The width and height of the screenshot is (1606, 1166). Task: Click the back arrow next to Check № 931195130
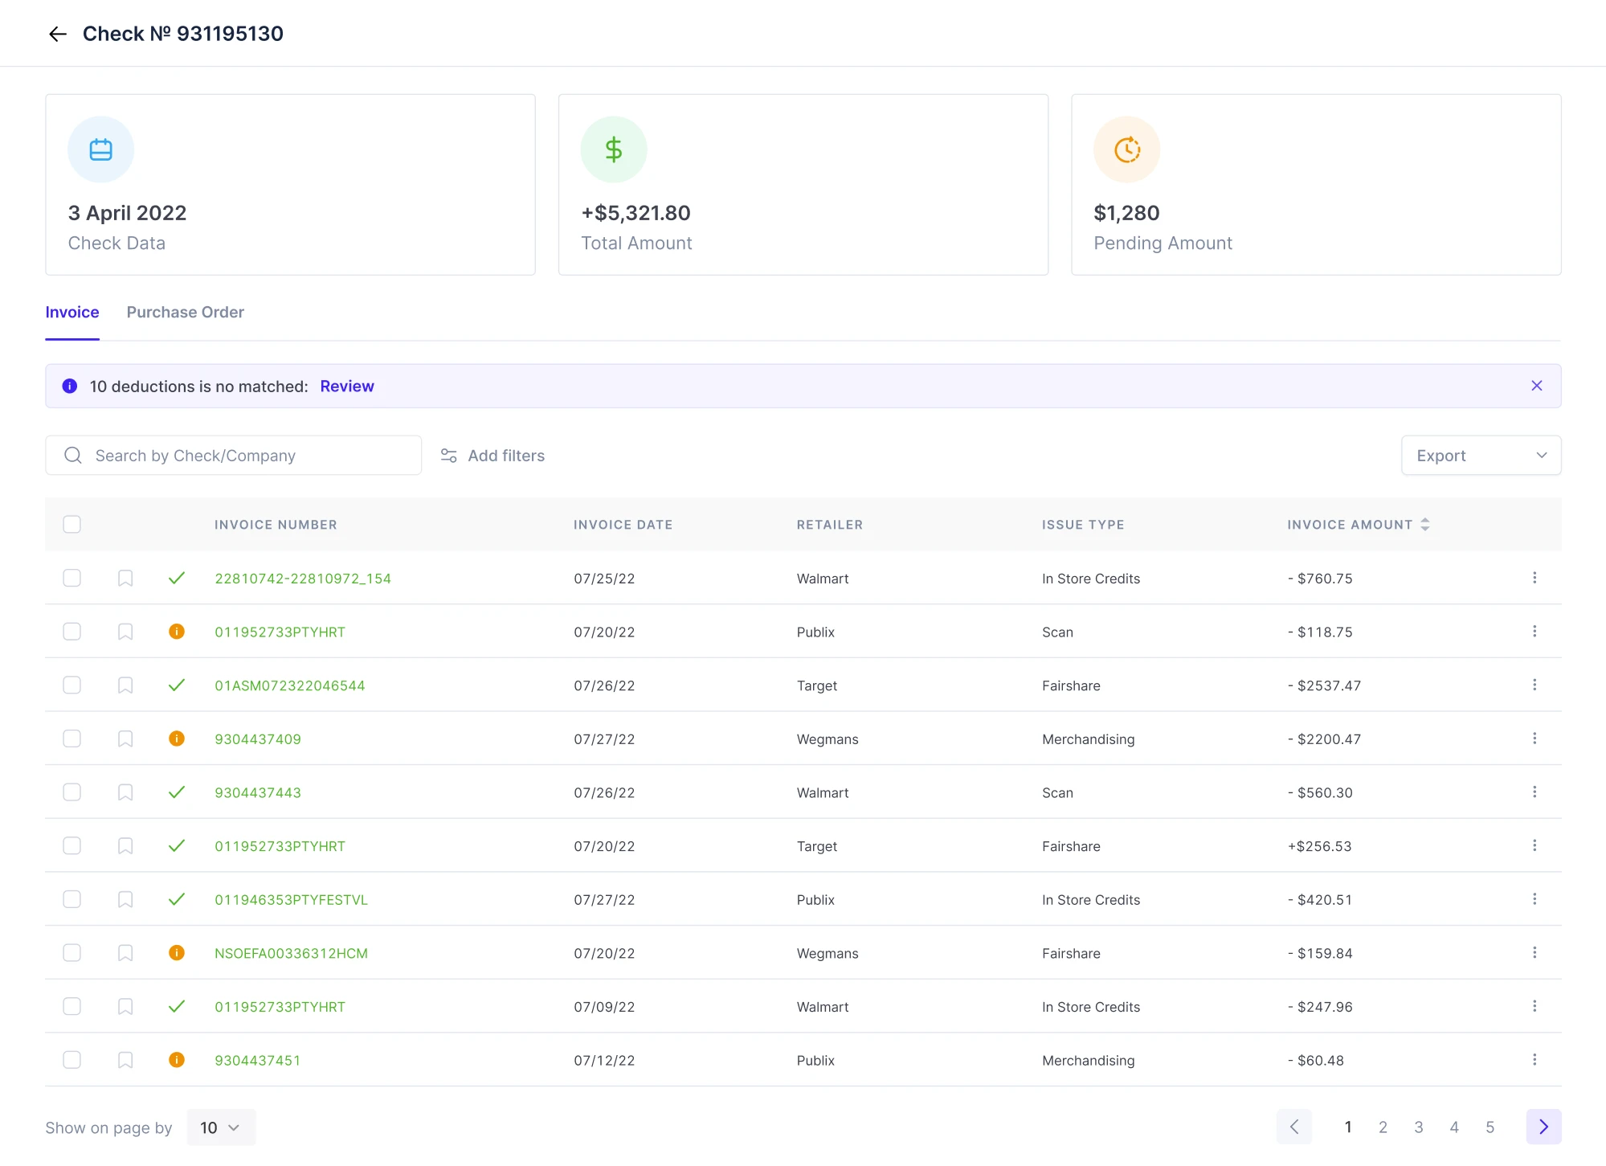coord(57,34)
